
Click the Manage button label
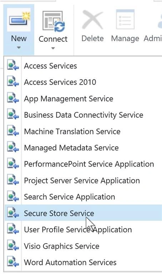(x=125, y=39)
